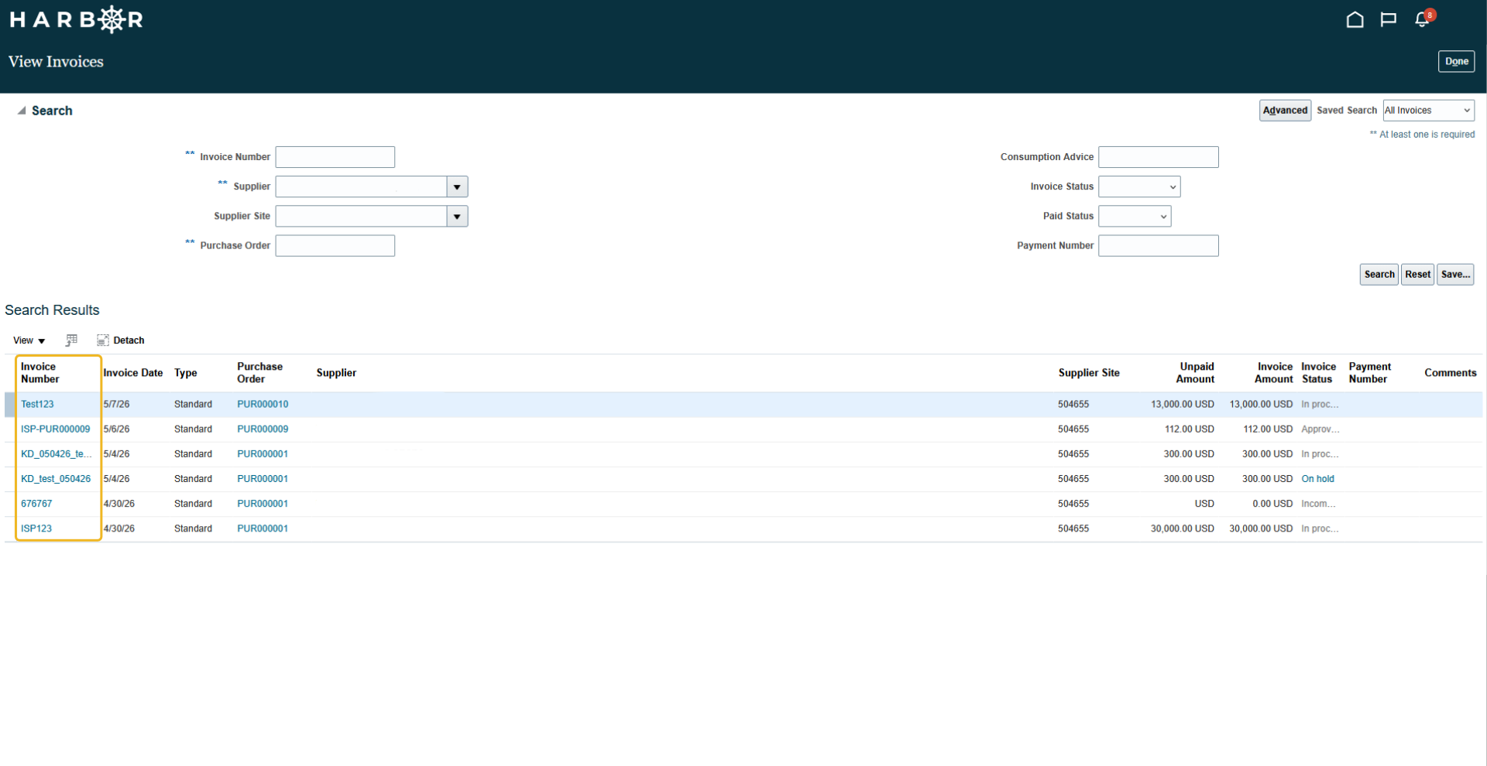
Task: Click the Payment Number column header
Action: (1369, 373)
